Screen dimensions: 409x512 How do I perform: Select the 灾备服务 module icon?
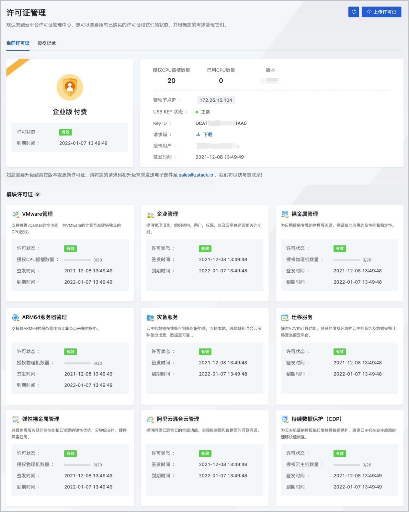point(150,317)
